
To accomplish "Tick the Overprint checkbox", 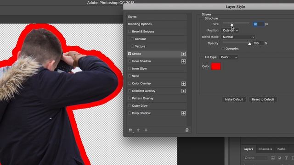I will point(223,49).
